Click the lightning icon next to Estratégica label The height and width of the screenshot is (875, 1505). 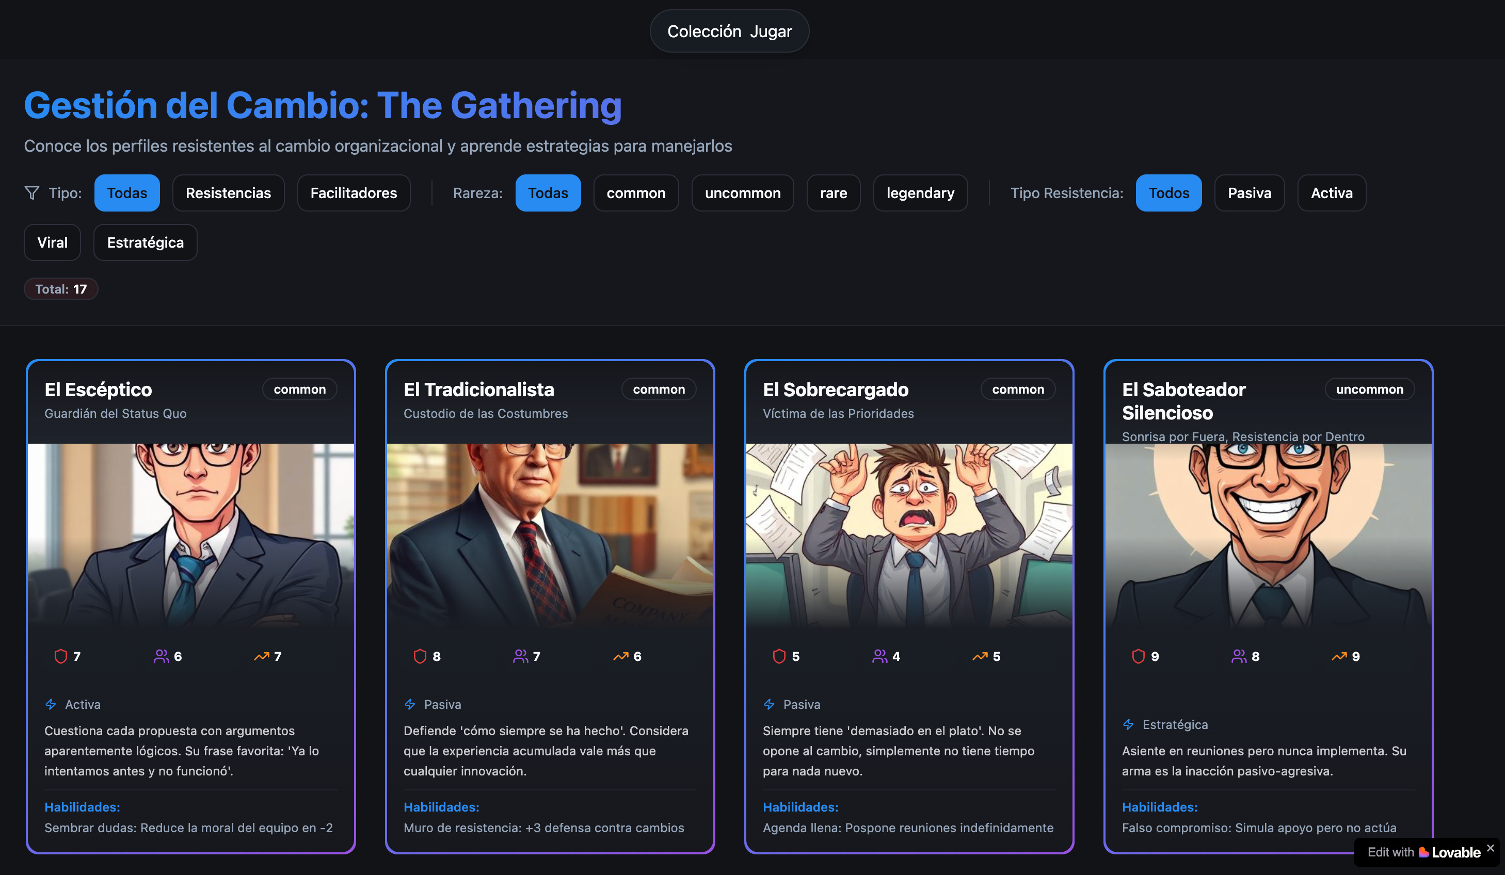[x=1128, y=724]
